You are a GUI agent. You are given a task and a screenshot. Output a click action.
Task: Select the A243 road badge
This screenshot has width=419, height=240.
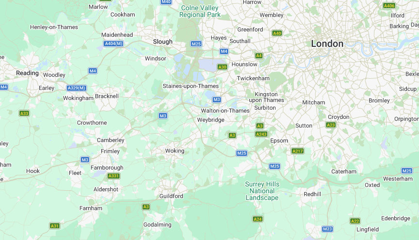point(262,134)
